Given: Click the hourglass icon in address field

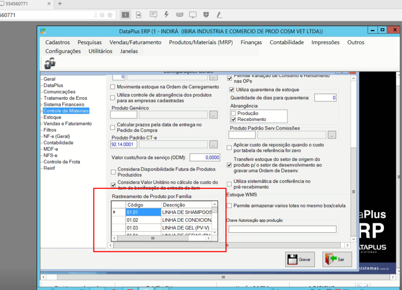Looking at the screenshot, I should (x=95, y=15).
